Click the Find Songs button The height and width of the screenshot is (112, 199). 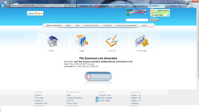click(x=154, y=20)
